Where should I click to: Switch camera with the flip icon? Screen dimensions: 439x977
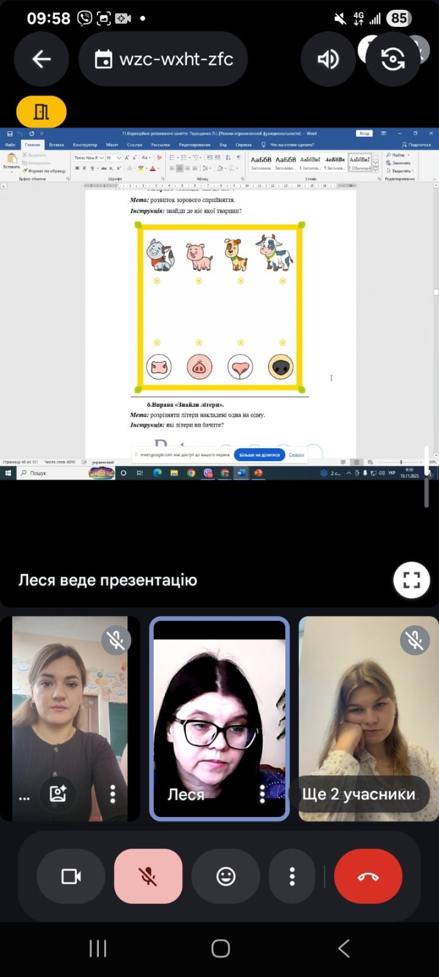[393, 59]
